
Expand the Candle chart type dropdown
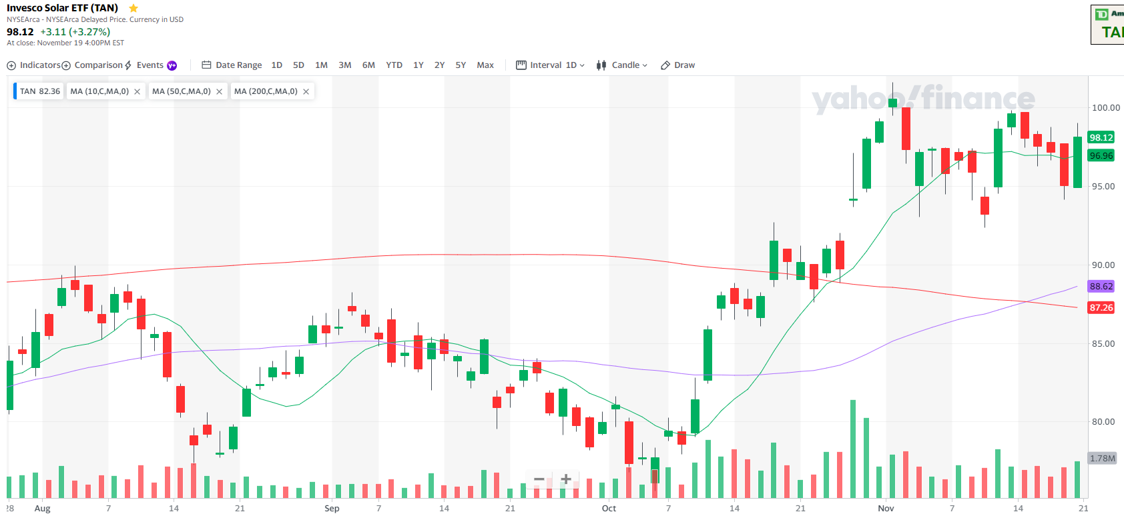(623, 65)
